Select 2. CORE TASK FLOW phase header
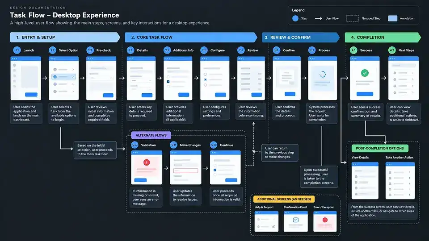Image resolution: width=429 pixels, height=241 pixels. click(x=191, y=37)
